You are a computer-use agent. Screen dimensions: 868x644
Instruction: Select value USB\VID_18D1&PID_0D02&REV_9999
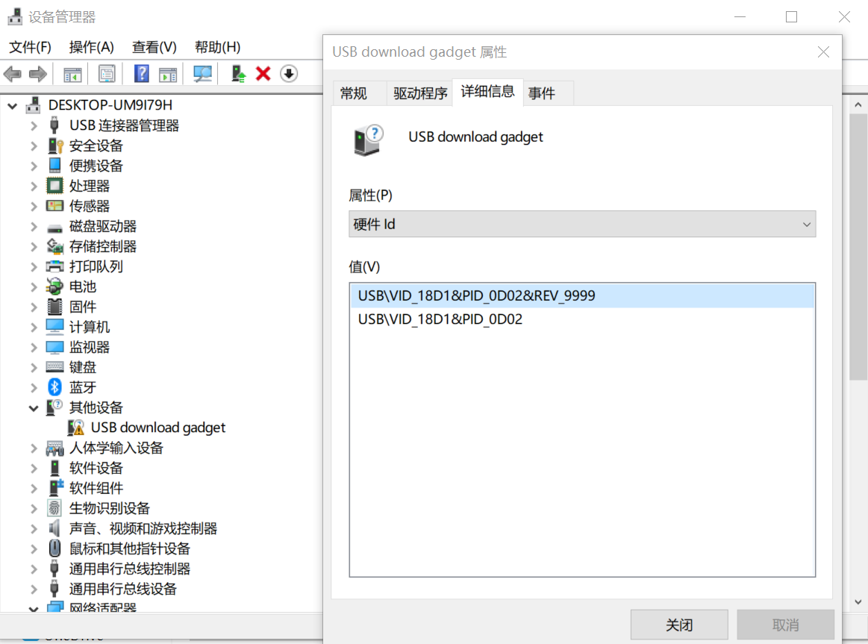pyautogui.click(x=582, y=296)
